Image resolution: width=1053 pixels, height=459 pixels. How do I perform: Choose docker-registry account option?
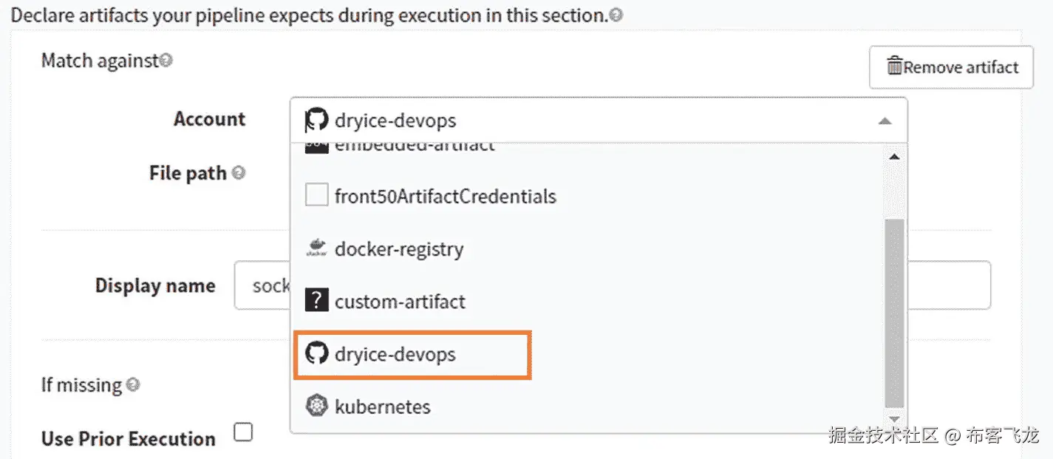click(398, 249)
